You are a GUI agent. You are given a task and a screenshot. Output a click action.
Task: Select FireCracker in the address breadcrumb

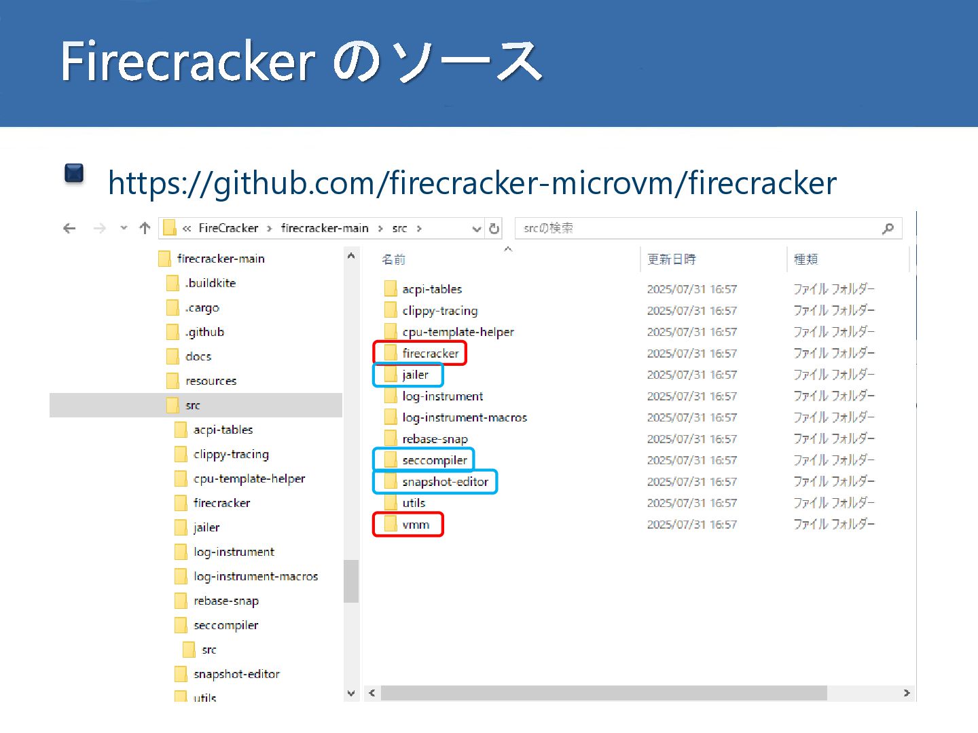point(228,228)
